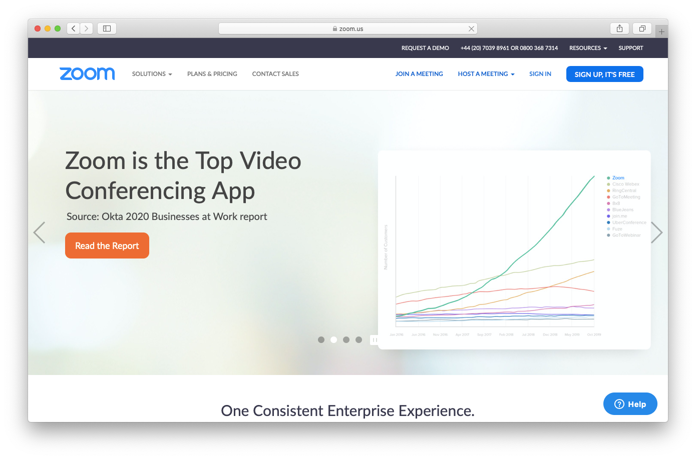
Task: Select the first carousel dot
Action: point(321,340)
